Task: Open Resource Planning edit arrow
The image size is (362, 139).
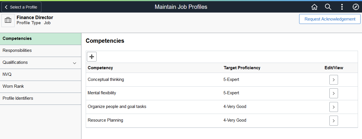Action: click(x=333, y=120)
